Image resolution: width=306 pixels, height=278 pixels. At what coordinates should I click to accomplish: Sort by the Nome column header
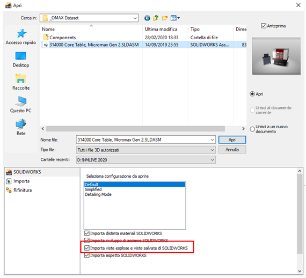click(x=48, y=30)
